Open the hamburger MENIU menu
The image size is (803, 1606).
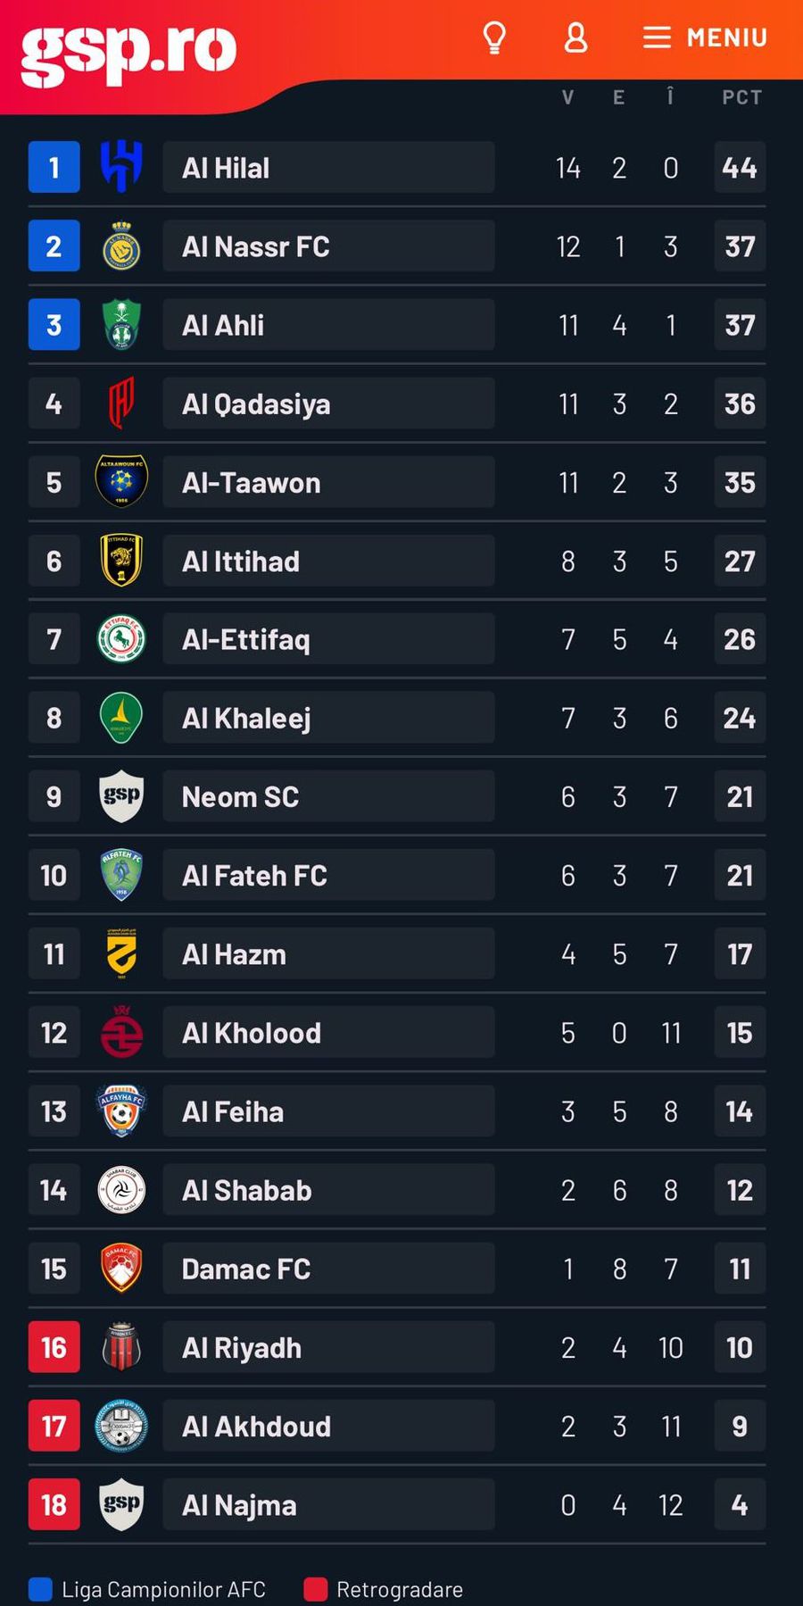pos(705,37)
